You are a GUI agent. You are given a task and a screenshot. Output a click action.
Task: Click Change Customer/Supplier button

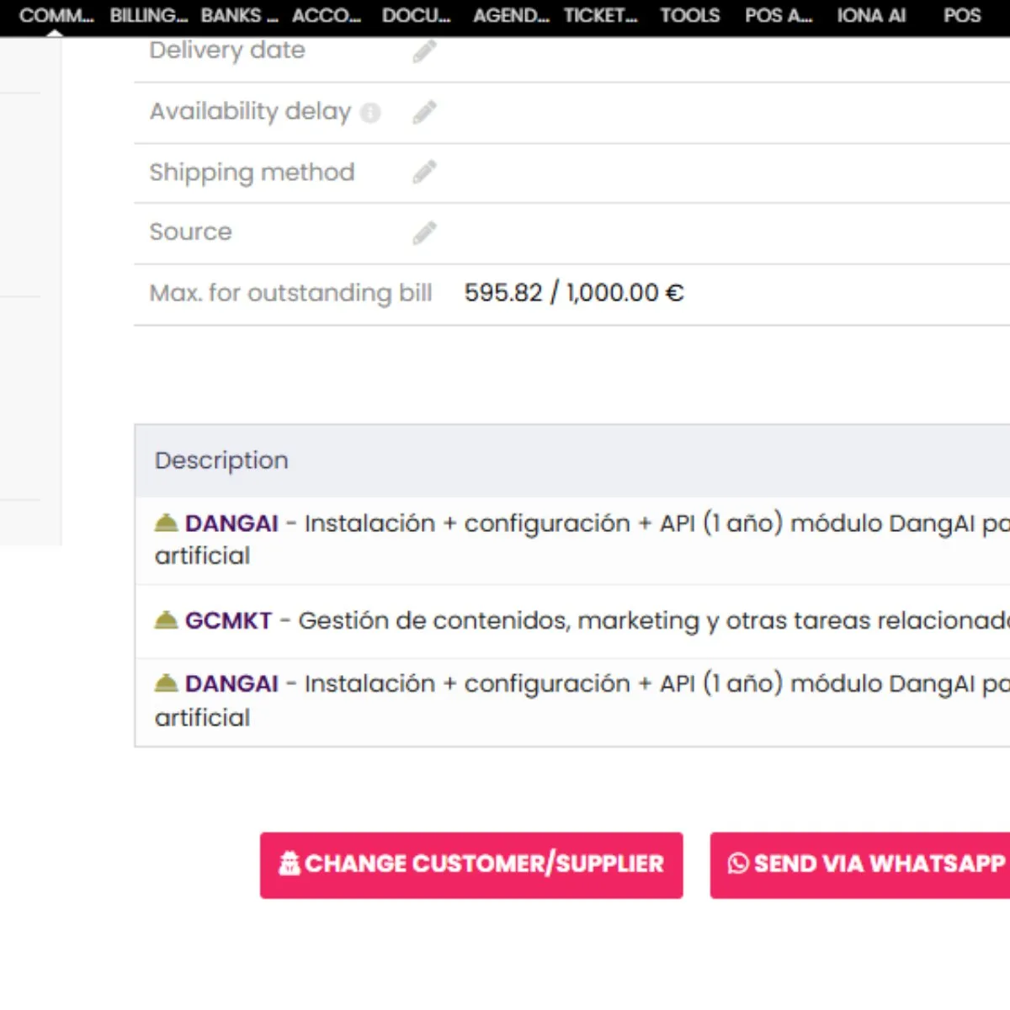pos(471,865)
